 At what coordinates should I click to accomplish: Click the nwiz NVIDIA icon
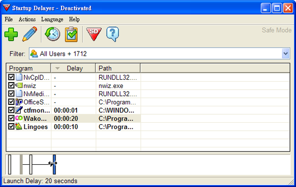click(19, 86)
